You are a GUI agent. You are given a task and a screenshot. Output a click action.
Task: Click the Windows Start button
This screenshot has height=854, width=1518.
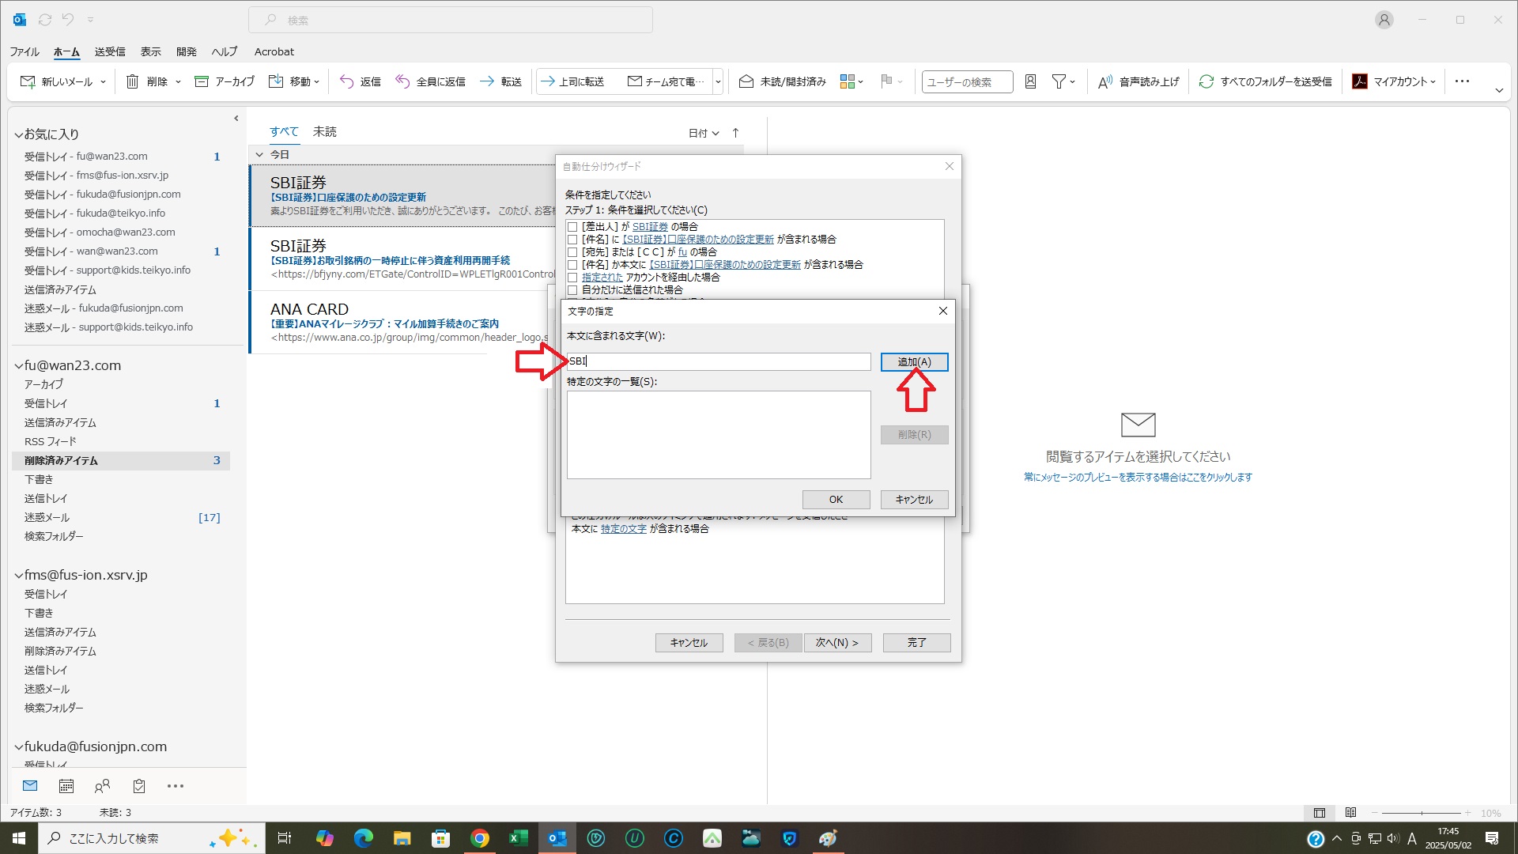pyautogui.click(x=19, y=838)
